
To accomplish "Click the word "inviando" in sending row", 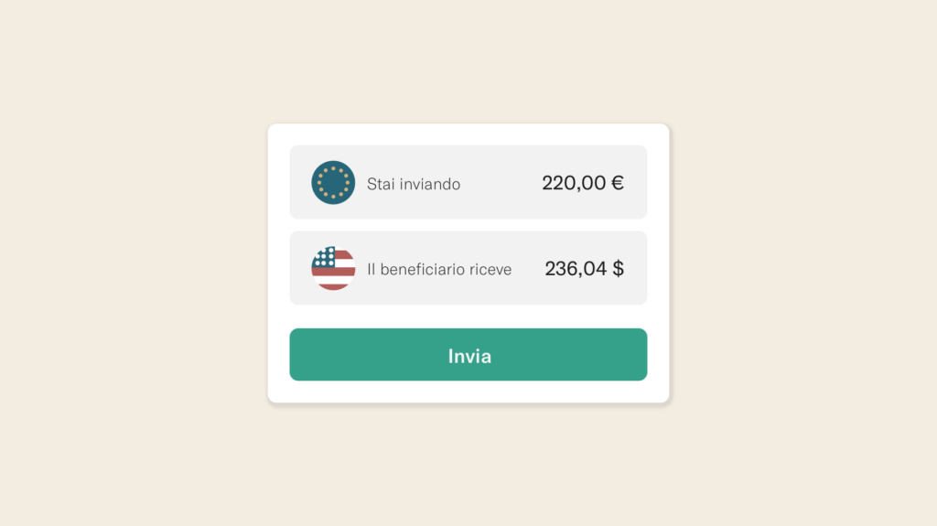I will pyautogui.click(x=430, y=184).
